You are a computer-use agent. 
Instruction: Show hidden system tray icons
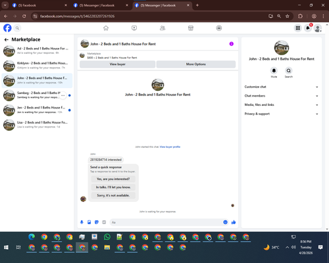(287, 247)
